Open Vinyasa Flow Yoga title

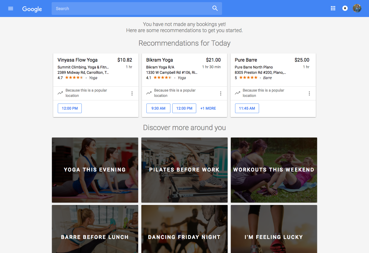[77, 60]
